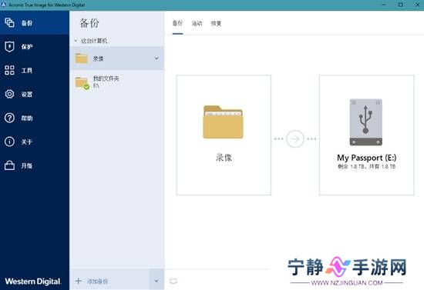Open the 工具 tools grid section
The image size is (424, 290).
35,71
